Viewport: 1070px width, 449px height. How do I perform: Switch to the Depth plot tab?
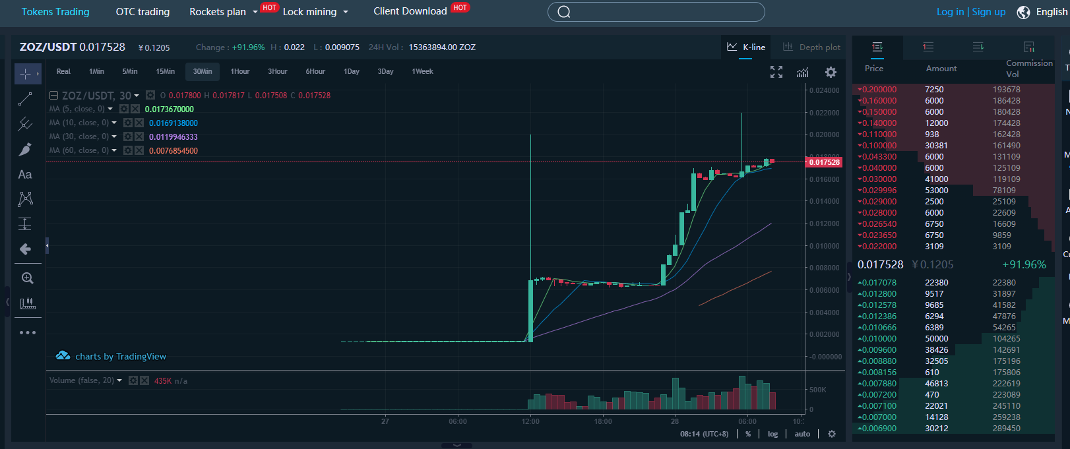click(811, 47)
